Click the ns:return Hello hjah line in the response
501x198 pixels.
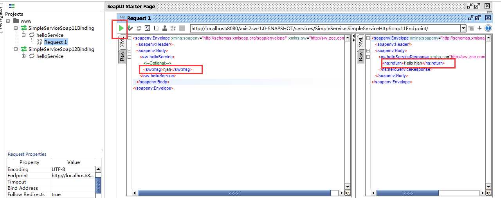pyautogui.click(x=413, y=63)
